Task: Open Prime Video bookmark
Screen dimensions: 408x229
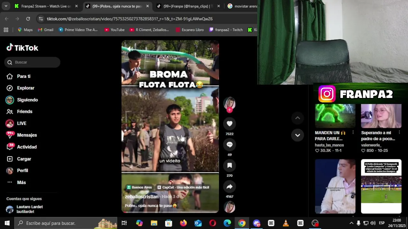Action: [x=78, y=30]
